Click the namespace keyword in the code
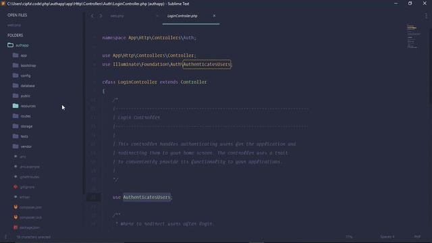This screenshot has width=432, height=243. click(x=114, y=38)
